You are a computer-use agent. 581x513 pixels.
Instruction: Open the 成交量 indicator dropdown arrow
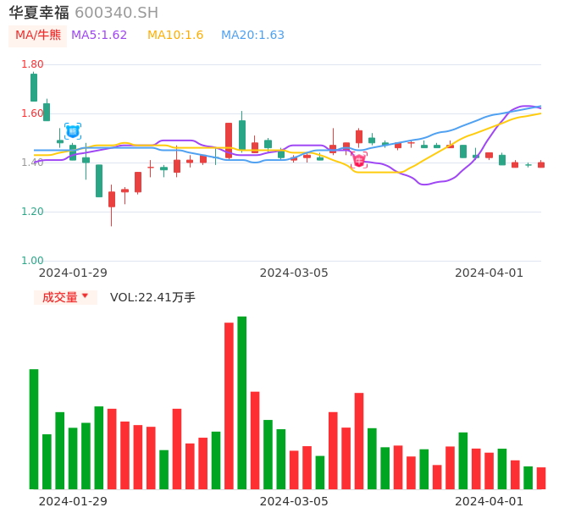coord(85,296)
